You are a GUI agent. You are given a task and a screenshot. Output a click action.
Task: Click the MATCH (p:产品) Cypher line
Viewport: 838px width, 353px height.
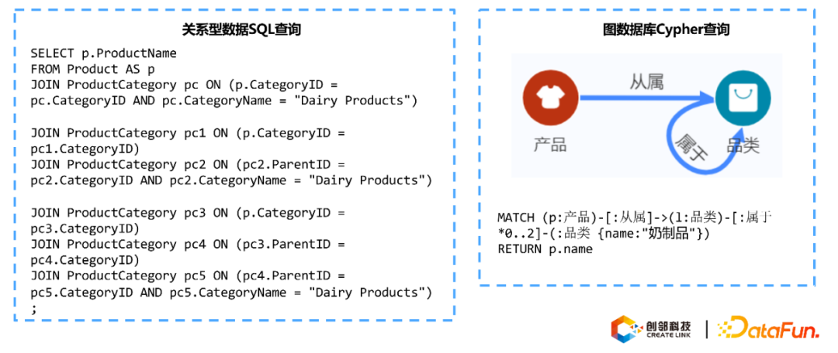pos(636,218)
